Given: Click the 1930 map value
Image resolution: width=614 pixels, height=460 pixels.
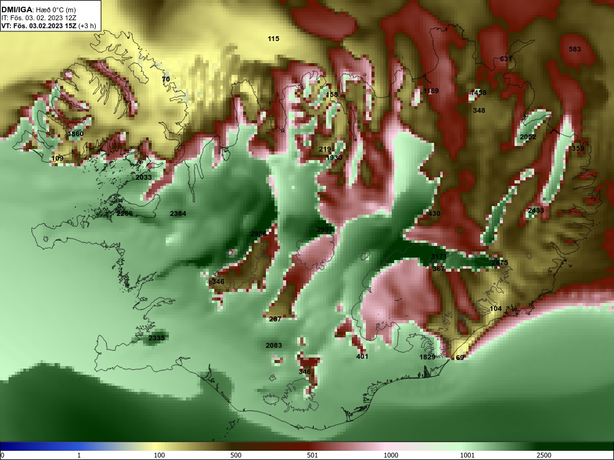Looking at the screenshot, I should 334,158.
